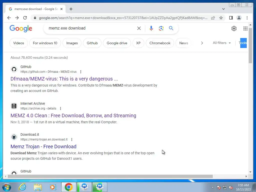Open MEMZ 4.0 Clean result link
This screenshot has height=192, width=256.
73,115
